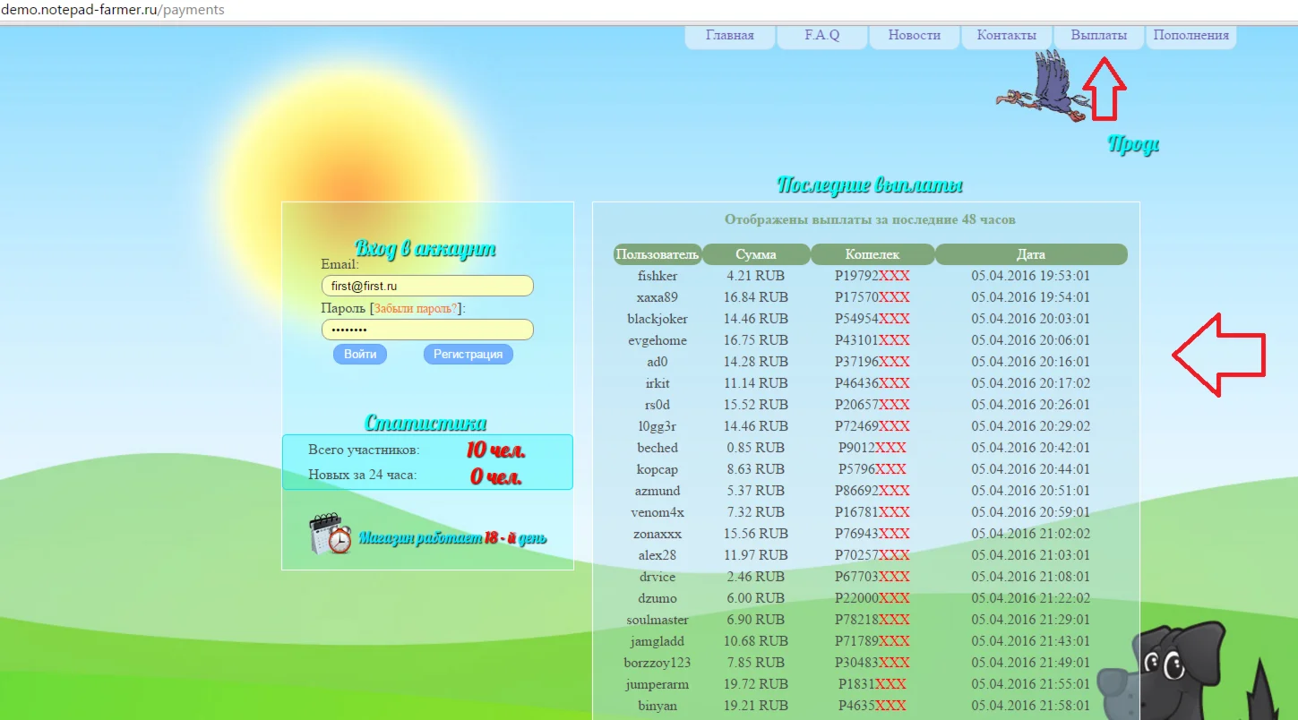Click wallet P9012XXX cell

point(872,448)
